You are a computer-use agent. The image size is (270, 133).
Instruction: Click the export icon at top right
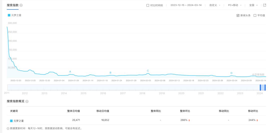tap(264, 5)
